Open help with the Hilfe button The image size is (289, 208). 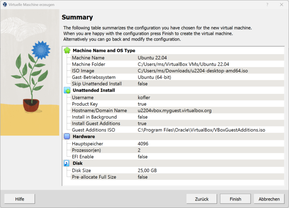pyautogui.click(x=20, y=199)
